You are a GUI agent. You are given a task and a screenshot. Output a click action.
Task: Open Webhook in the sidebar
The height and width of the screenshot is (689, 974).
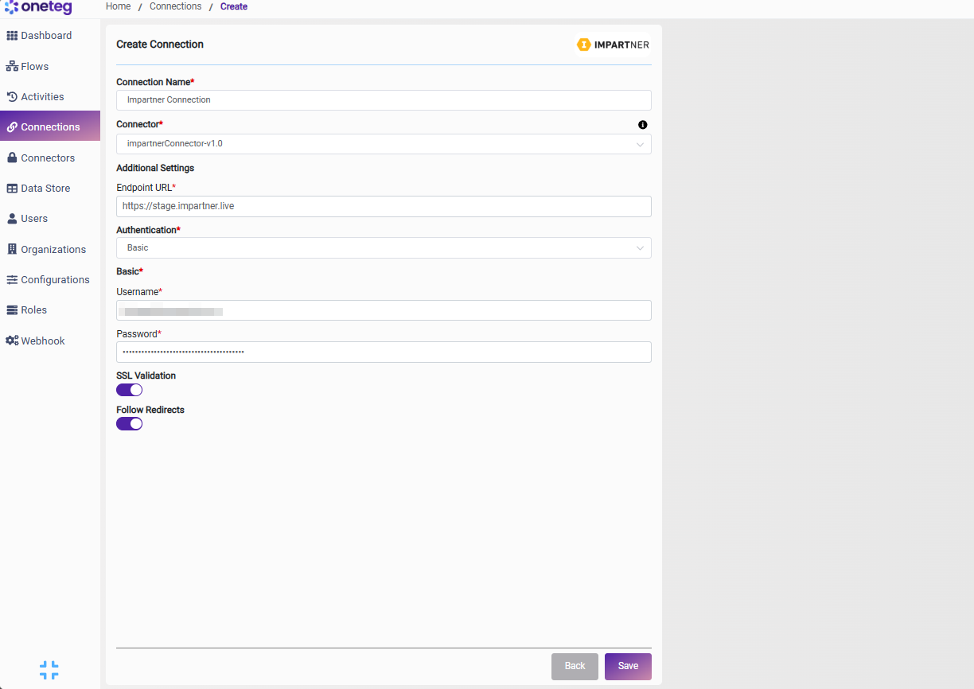coord(49,341)
